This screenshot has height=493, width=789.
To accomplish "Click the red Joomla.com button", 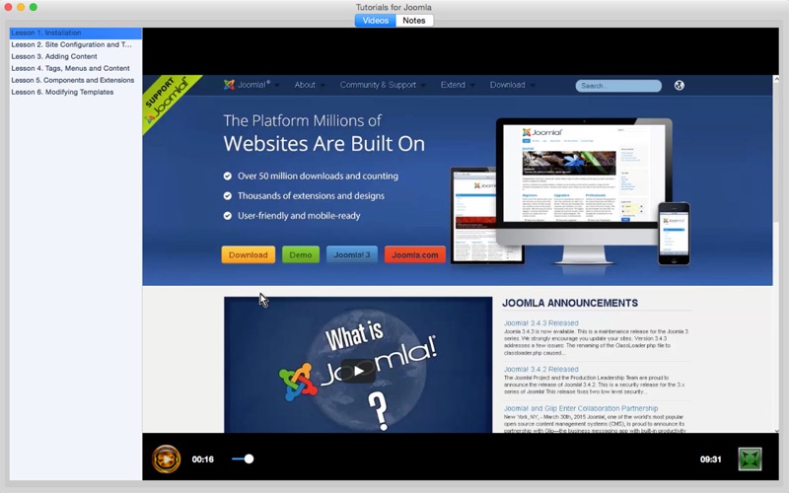I will [414, 255].
